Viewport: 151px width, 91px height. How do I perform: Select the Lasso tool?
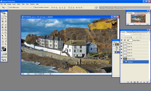[3, 19]
